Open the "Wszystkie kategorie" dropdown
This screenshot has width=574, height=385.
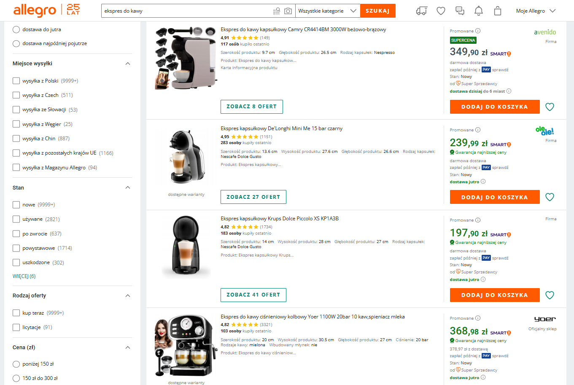(327, 11)
